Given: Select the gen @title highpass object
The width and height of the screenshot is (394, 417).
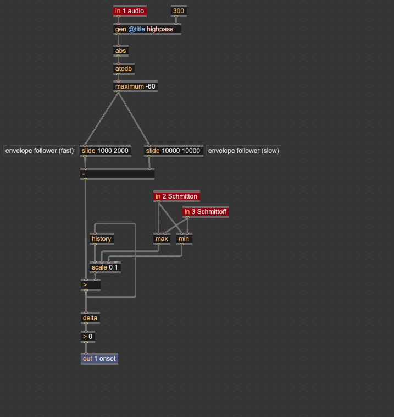Looking at the screenshot, I should (x=147, y=29).
